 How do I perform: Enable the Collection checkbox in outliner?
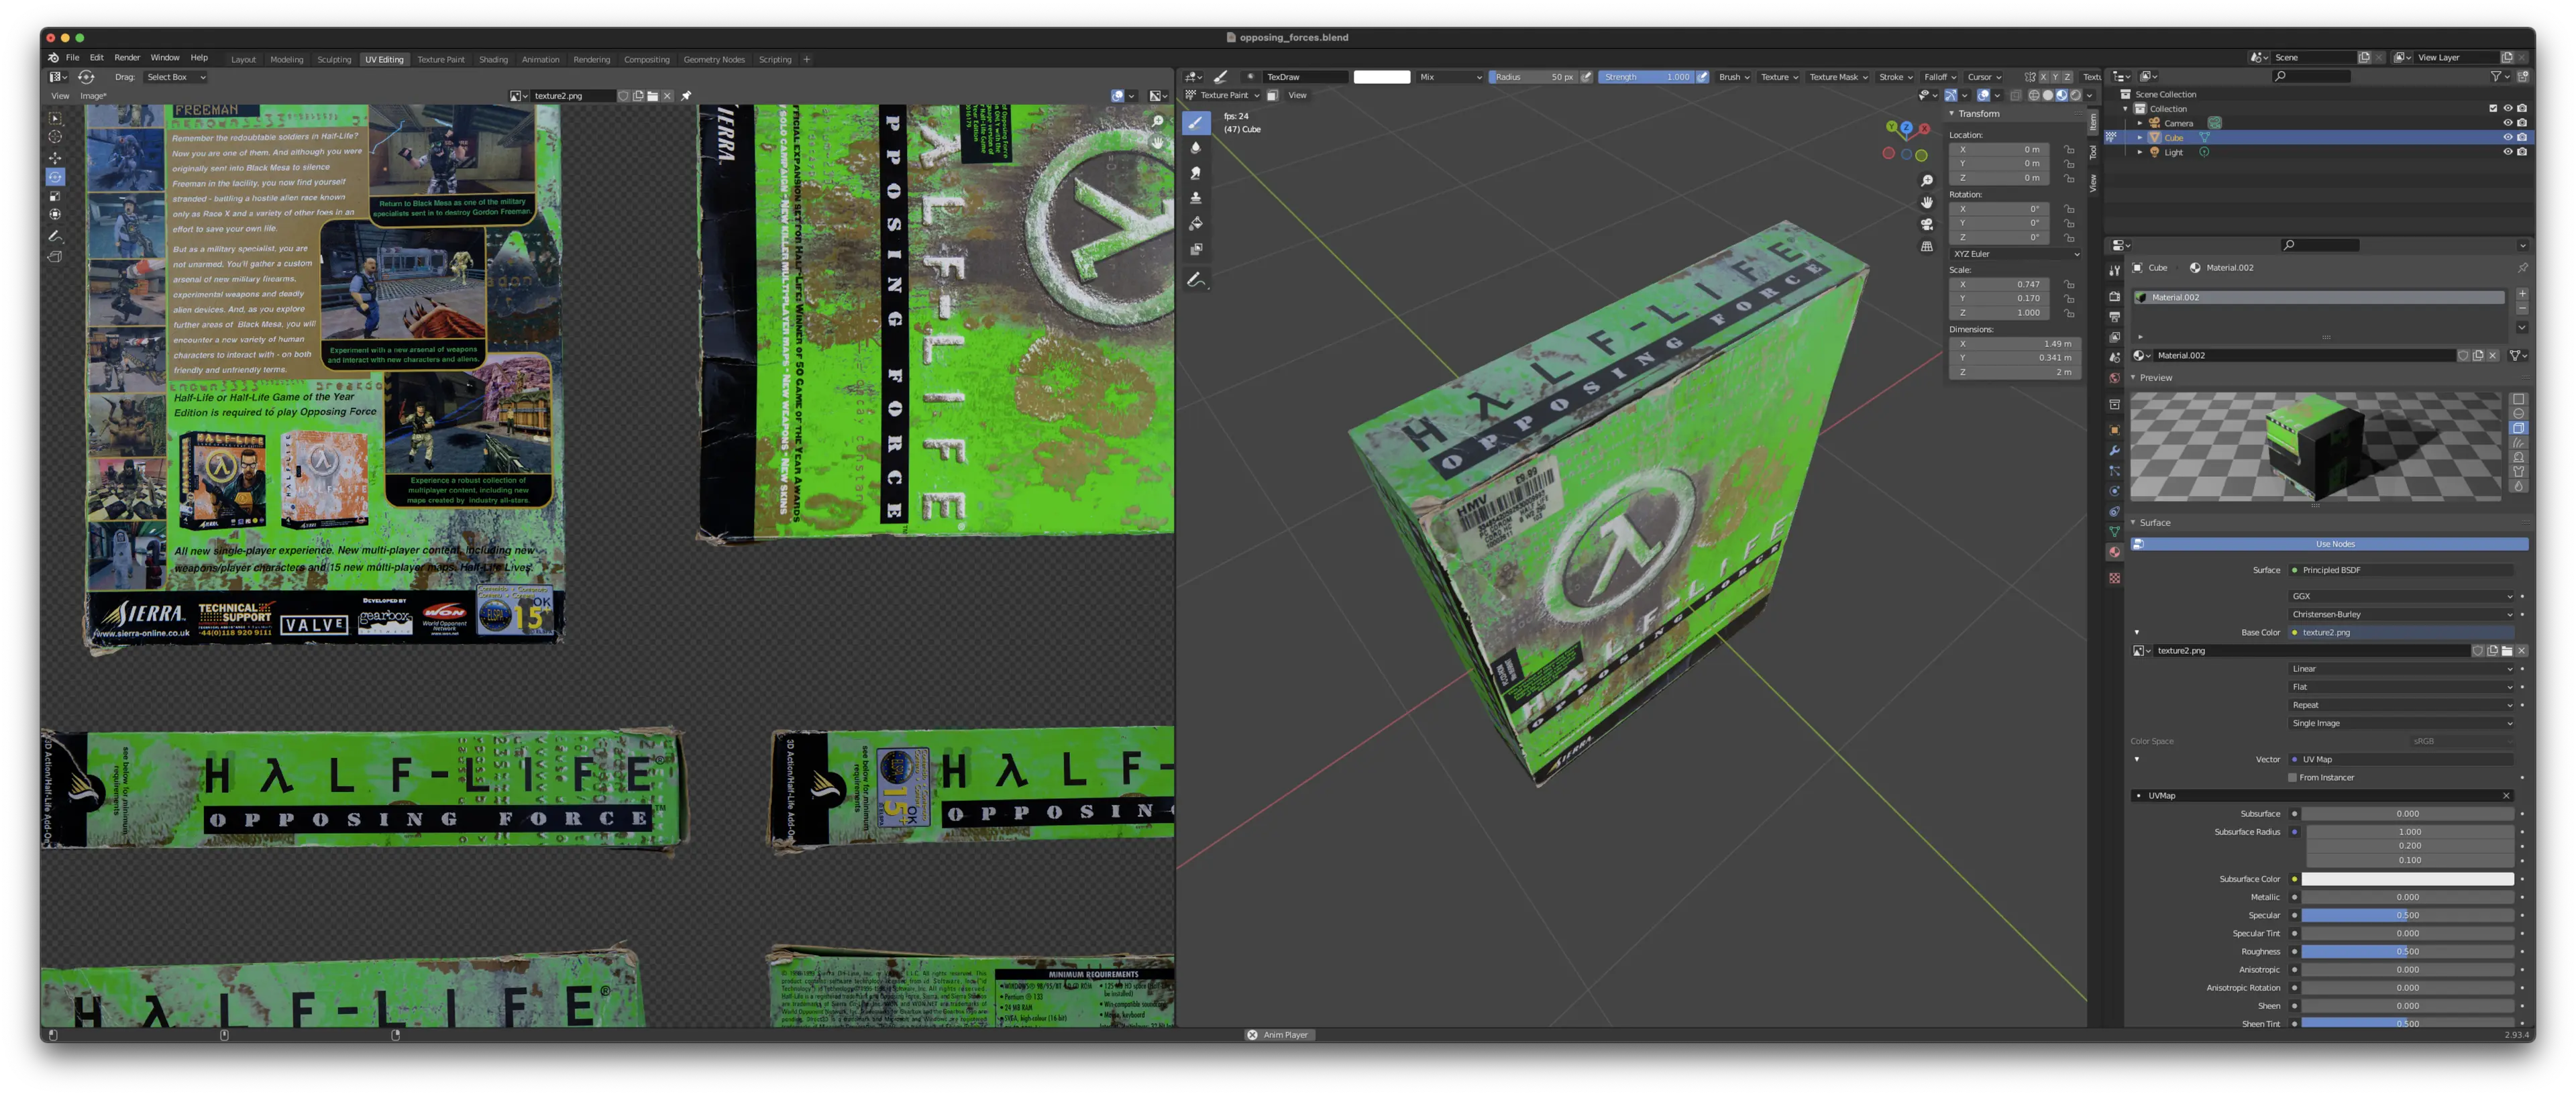(x=2494, y=108)
